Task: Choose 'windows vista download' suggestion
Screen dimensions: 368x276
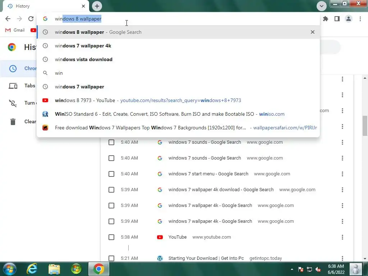Action: 178,59
